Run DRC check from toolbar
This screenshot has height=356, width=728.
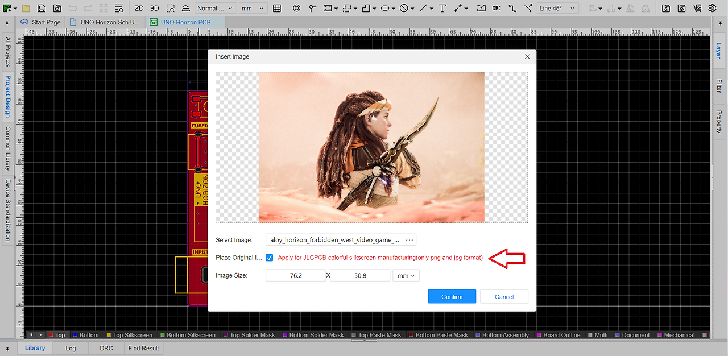pyautogui.click(x=497, y=9)
